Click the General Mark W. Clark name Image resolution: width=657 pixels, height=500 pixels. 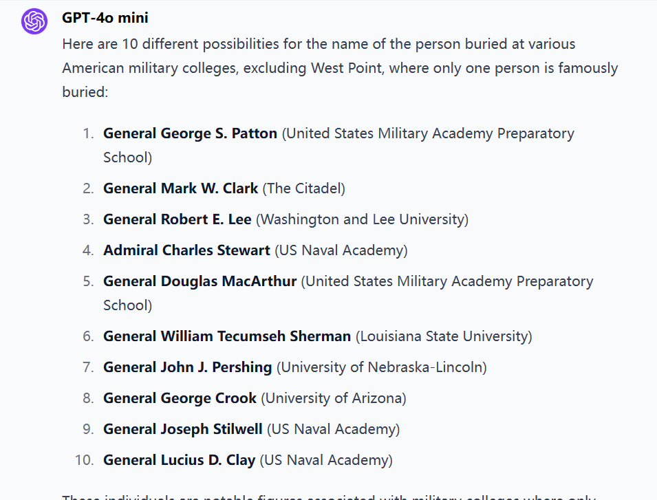click(180, 188)
